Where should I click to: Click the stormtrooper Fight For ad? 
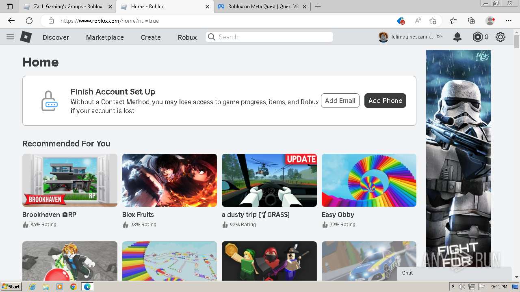[459, 159]
